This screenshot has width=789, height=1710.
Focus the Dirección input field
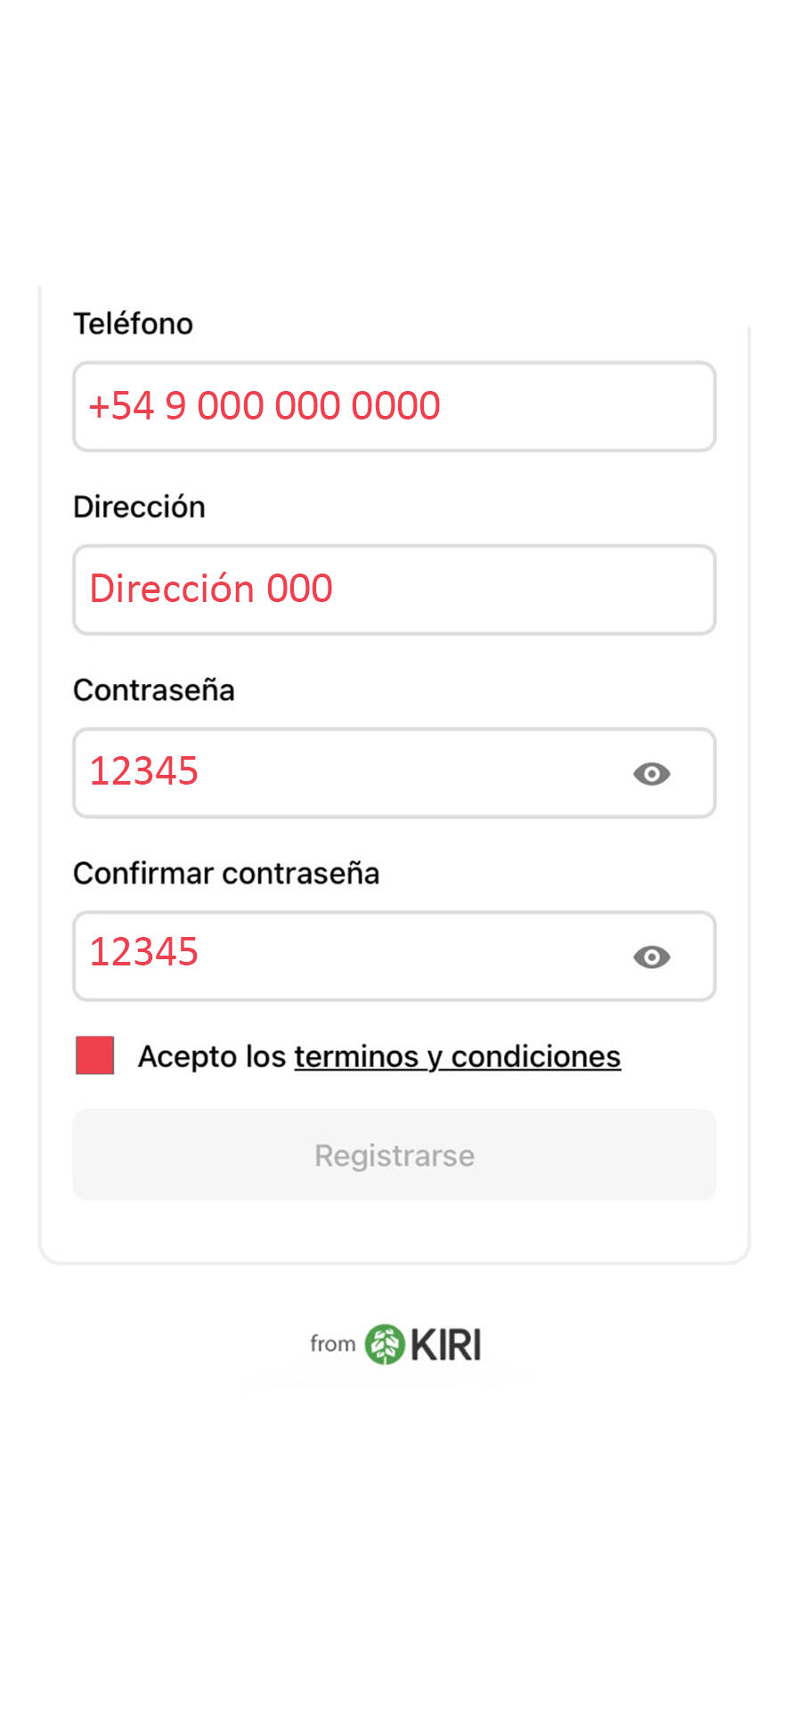pos(394,590)
